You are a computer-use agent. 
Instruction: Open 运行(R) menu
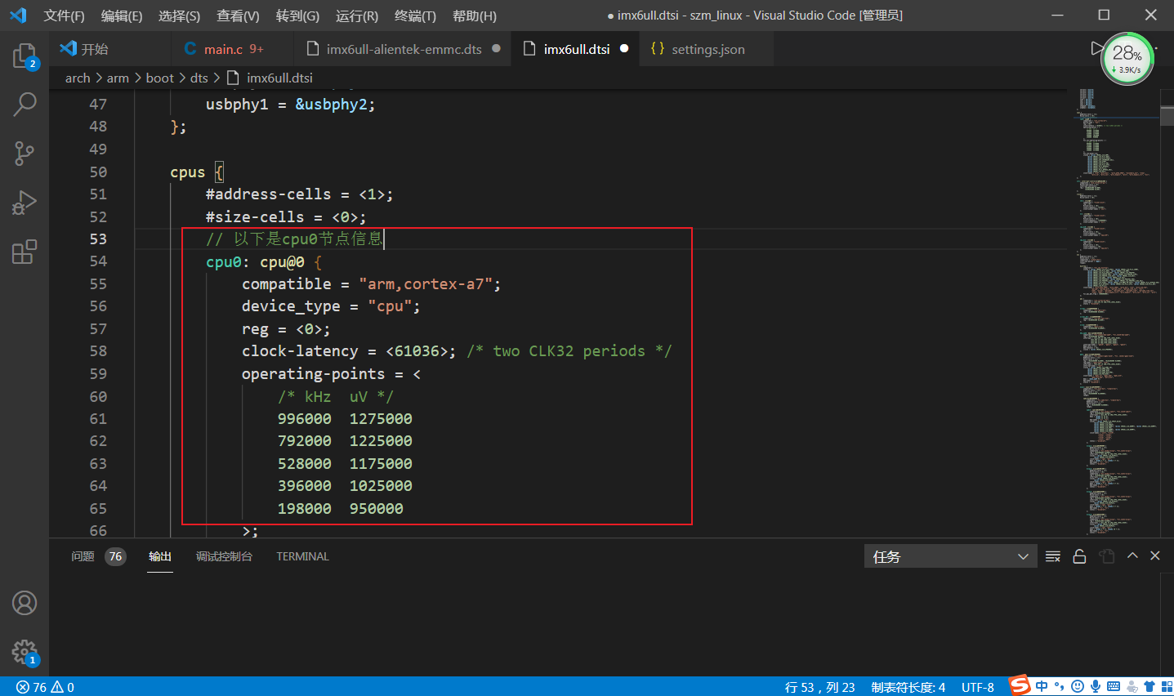[357, 16]
